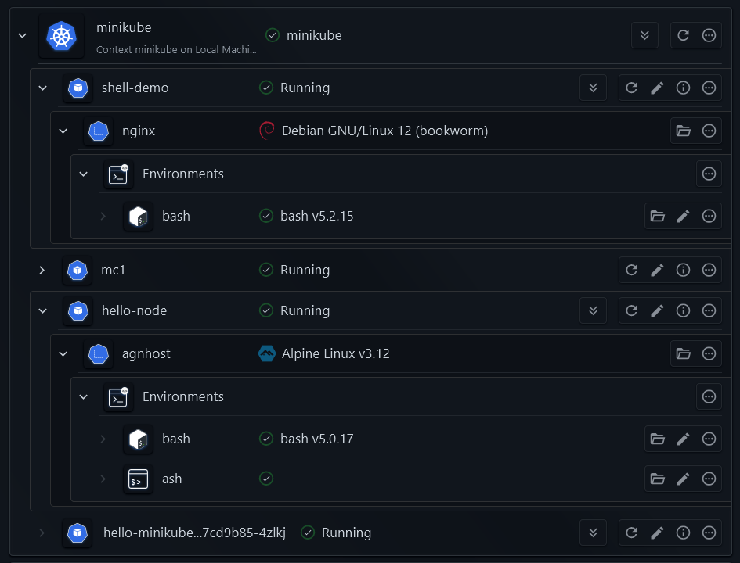
Task: Select the bash v5.0.17 label
Action: coord(316,439)
